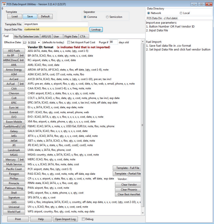The width and height of the screenshot is (214, 224).
Task: Click the Load template button
Action: (14, 16)
